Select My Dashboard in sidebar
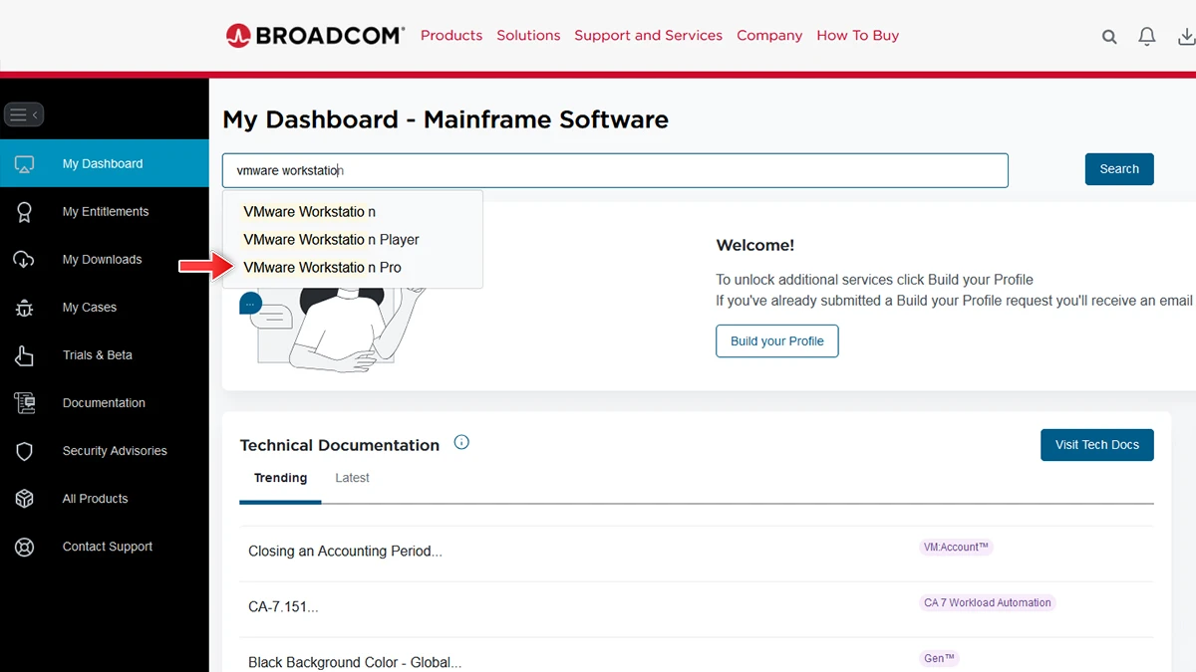This screenshot has width=1196, height=672. point(105,163)
